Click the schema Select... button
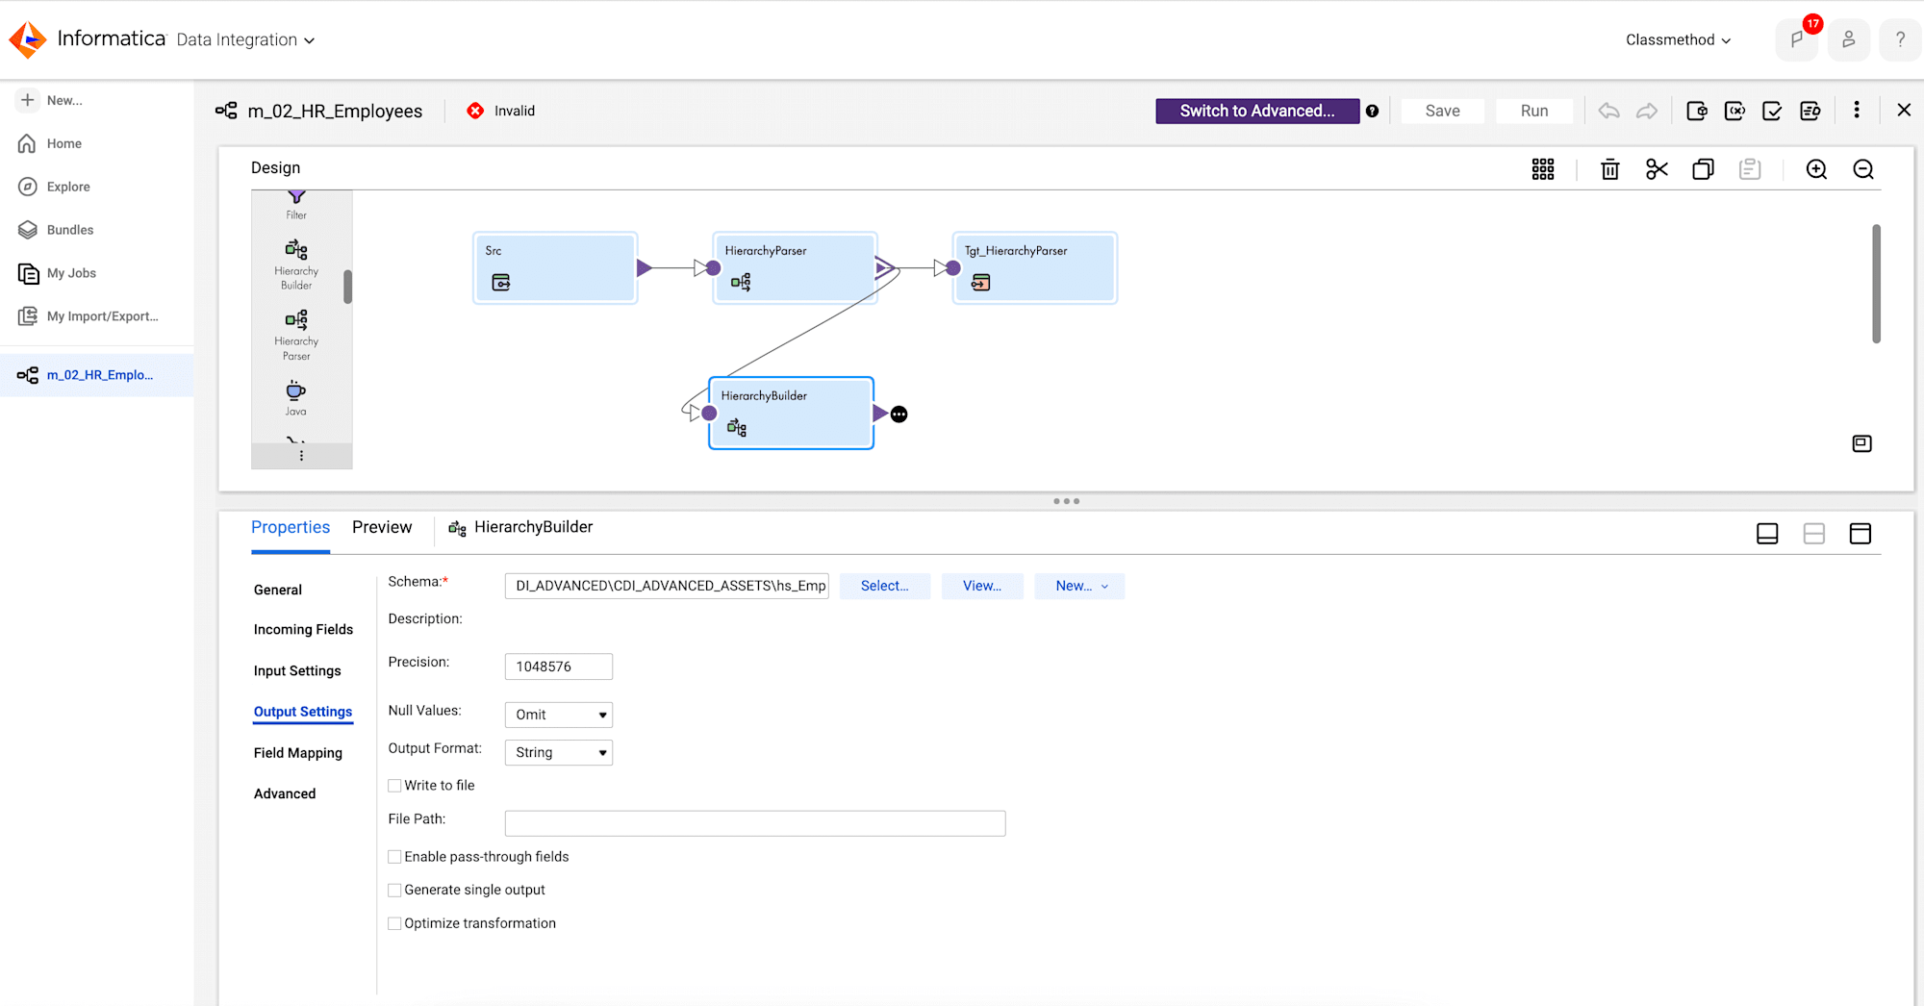Screen dimensions: 1924x1006 (x=885, y=586)
